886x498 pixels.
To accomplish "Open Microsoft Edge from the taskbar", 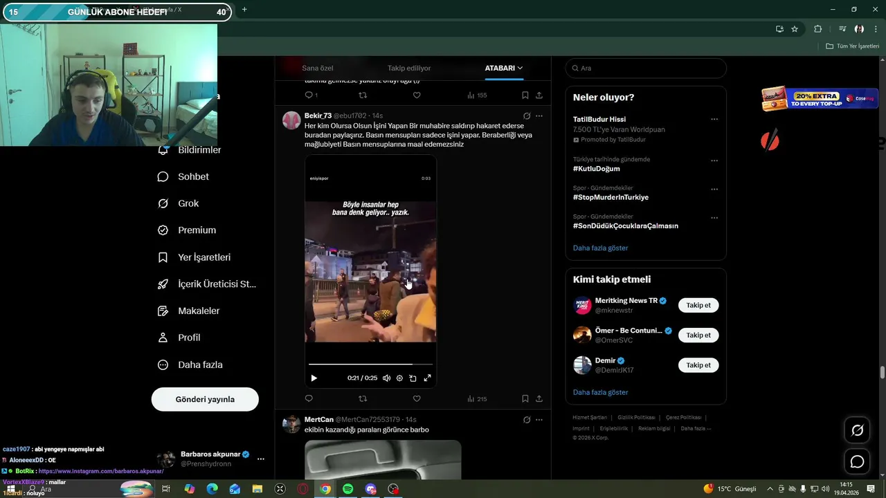I will (212, 489).
